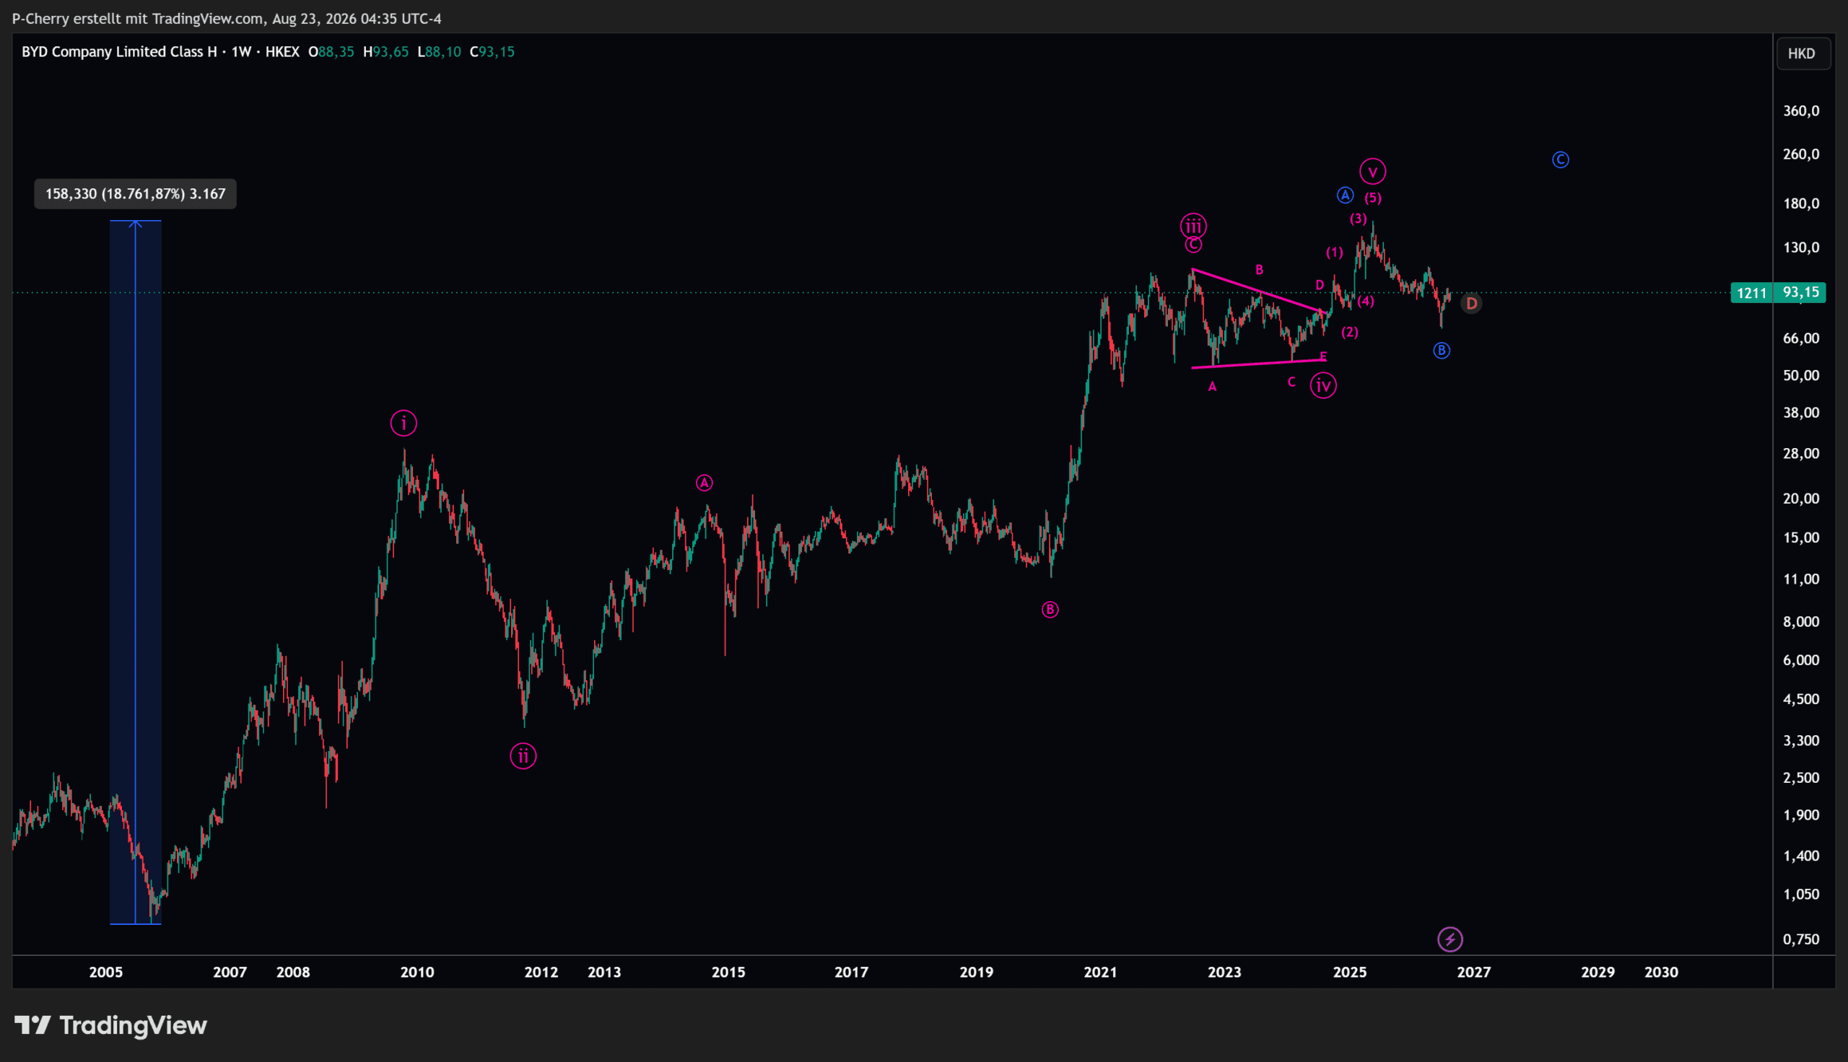The width and height of the screenshot is (1848, 1062).
Task: Click the measurement tooltip showing 158,330
Action: (x=135, y=194)
